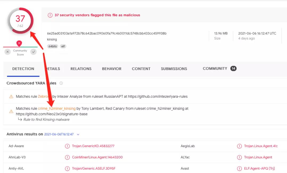Expand the antivirus results date dropdown
Screen dimensions: 287x173
[78, 134]
